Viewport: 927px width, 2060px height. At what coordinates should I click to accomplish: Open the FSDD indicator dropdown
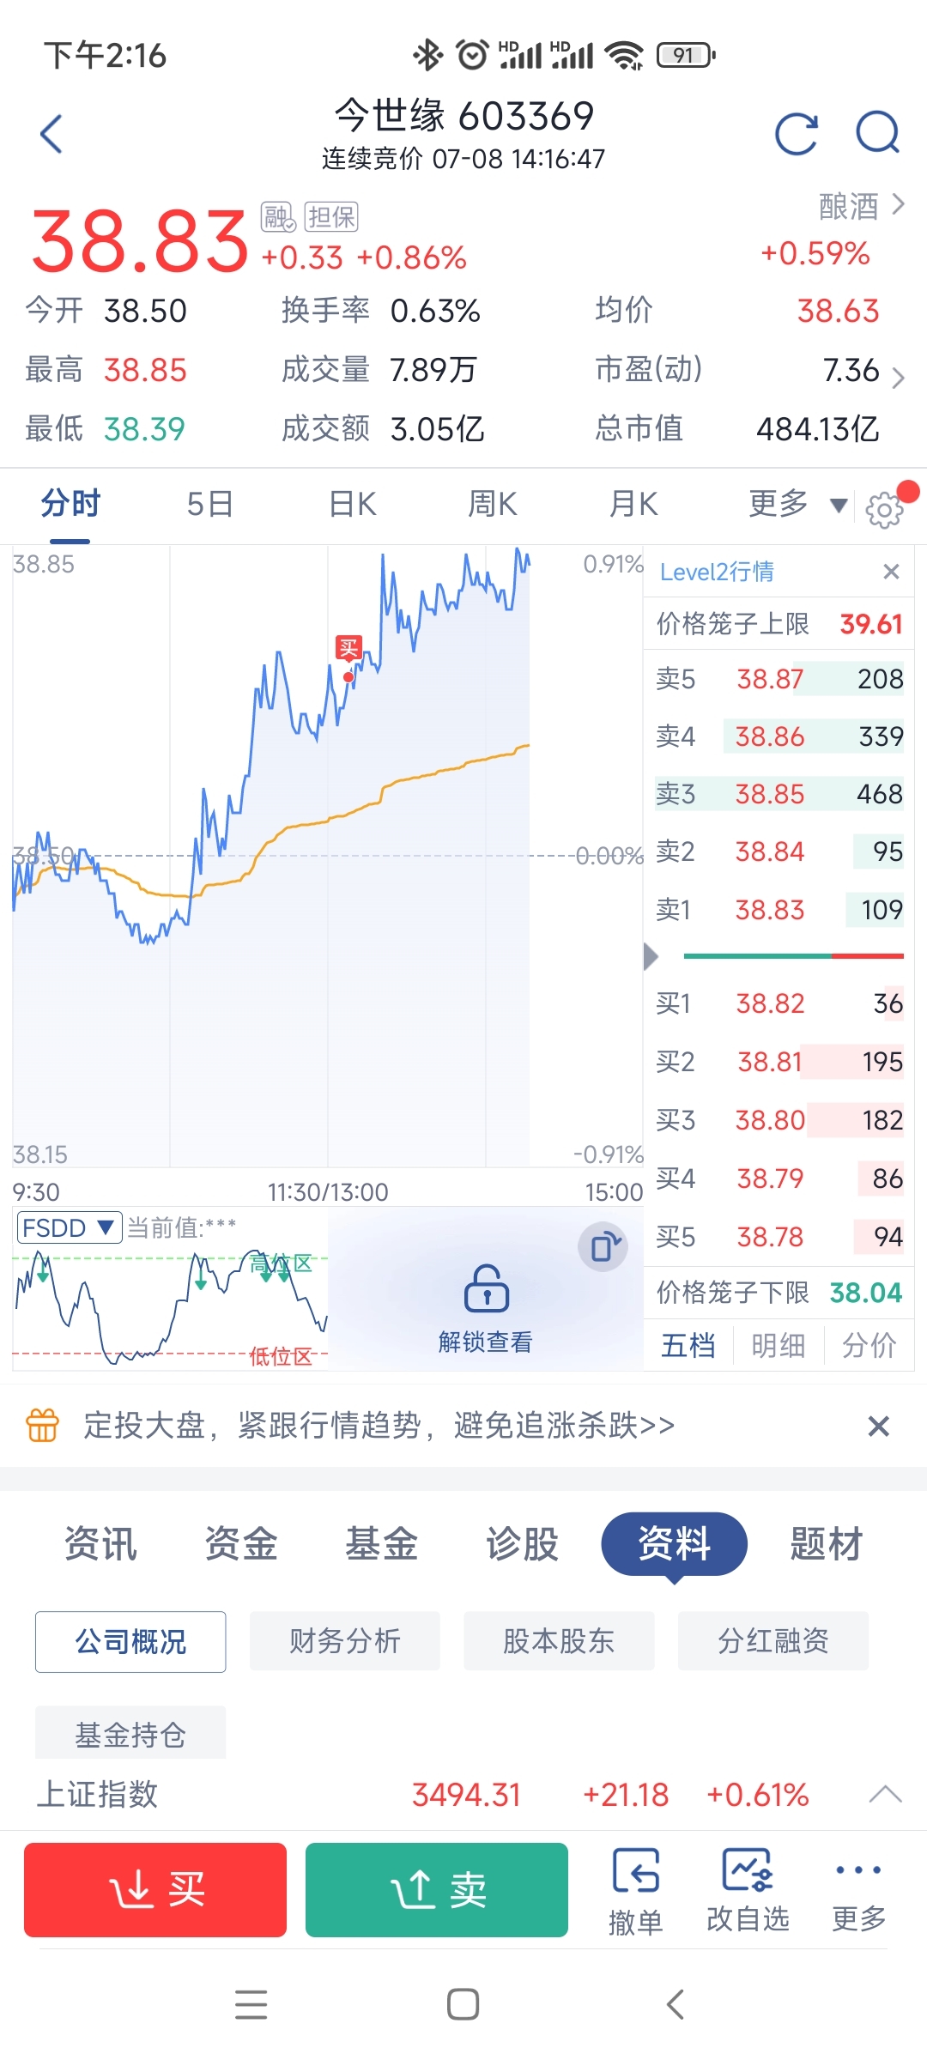(69, 1228)
